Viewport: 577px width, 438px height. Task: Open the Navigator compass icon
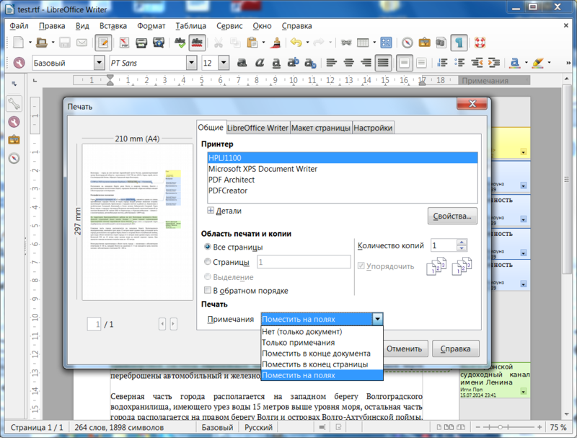tap(408, 43)
